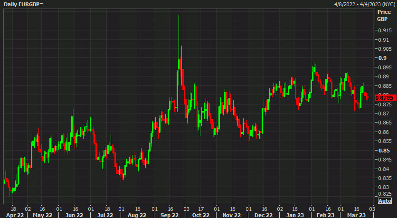Image resolution: width=397 pixels, height=218 pixels.
Task: Click the Jun 22 month label
Action: pos(73,214)
